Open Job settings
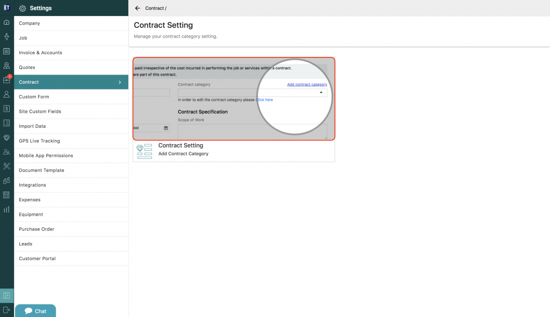The height and width of the screenshot is (317, 550). [71, 38]
